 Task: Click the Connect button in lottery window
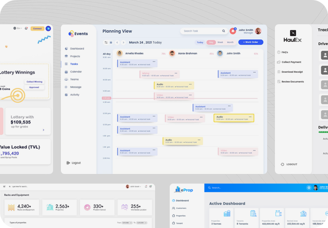click(x=38, y=28)
